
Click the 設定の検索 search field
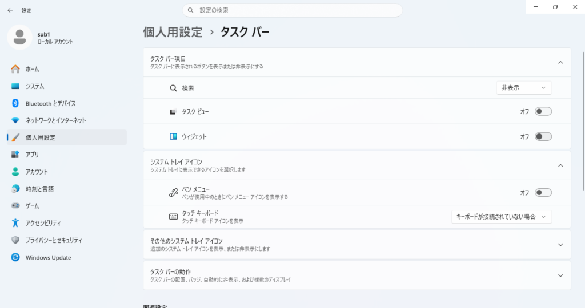point(292,10)
